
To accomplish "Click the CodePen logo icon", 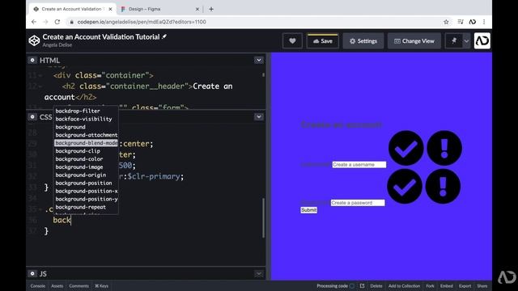I will [34, 40].
